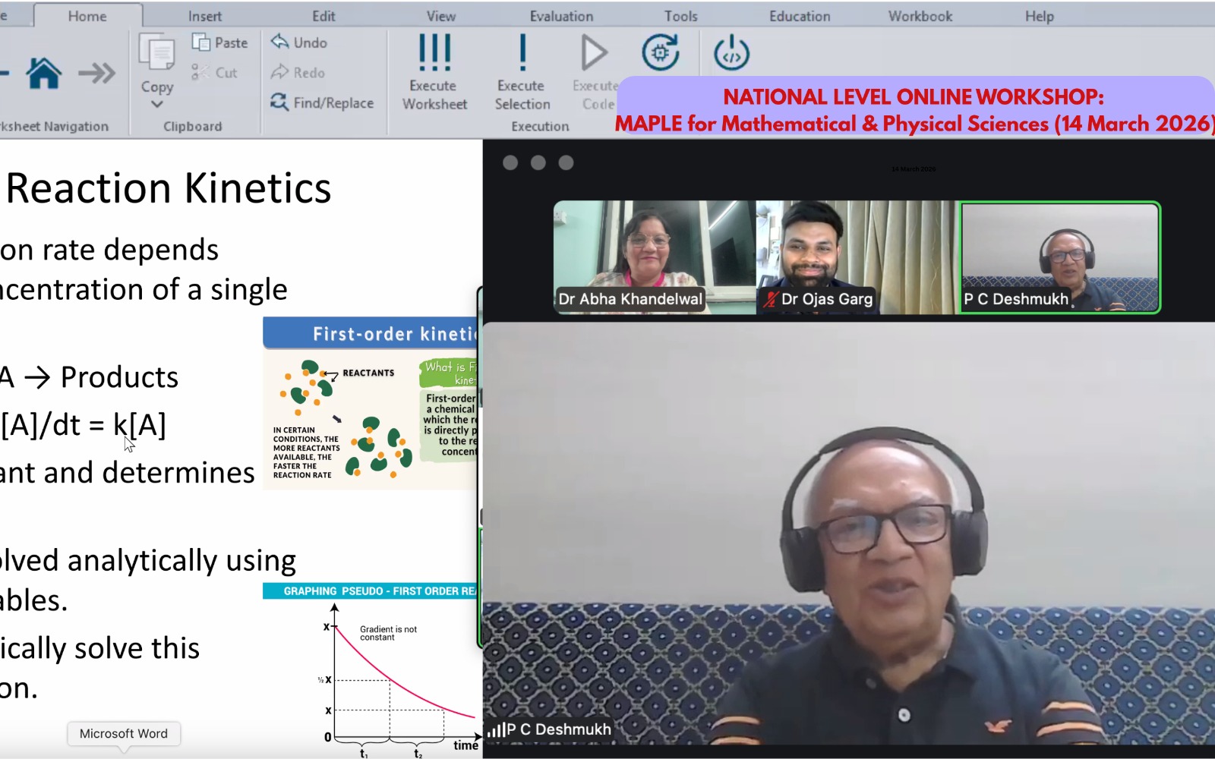
Task: Click the power code icon in ribbon
Action: (x=731, y=53)
